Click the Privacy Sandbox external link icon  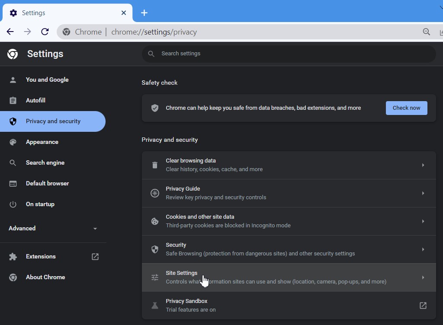click(423, 306)
